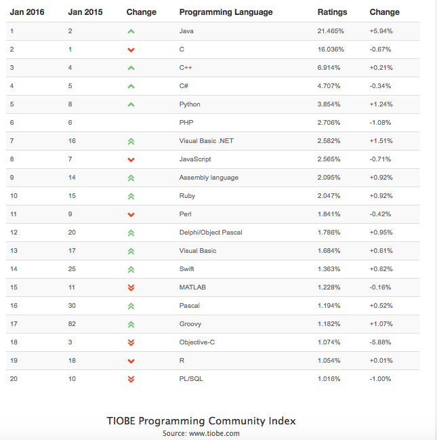Image resolution: width=437 pixels, height=440 pixels.
Task: Click the red down arrow in JavaScript row
Action: coord(131,160)
